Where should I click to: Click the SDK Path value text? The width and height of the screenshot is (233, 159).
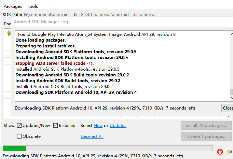(x=90, y=15)
